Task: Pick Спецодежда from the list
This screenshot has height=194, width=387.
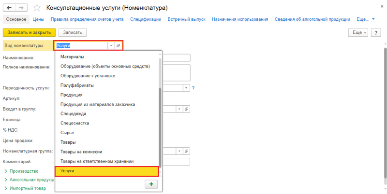Action: coord(106,114)
